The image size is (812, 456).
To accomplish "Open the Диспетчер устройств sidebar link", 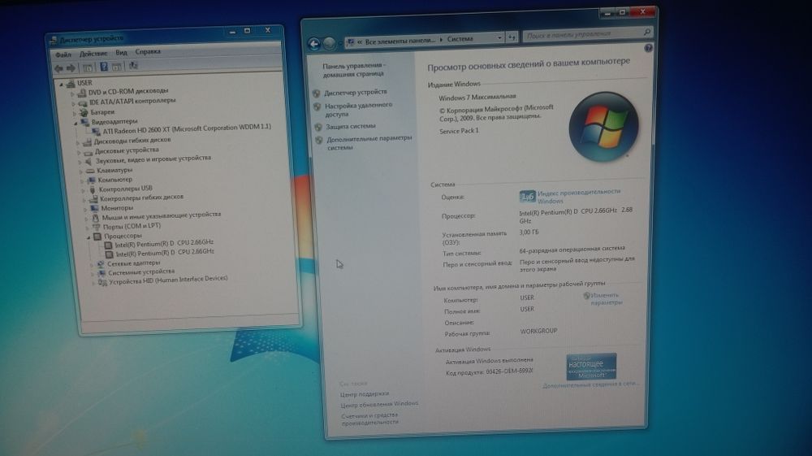I will click(356, 92).
